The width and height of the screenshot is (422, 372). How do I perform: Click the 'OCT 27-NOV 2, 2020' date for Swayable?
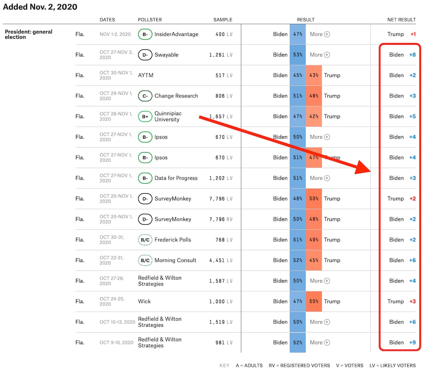[116, 55]
